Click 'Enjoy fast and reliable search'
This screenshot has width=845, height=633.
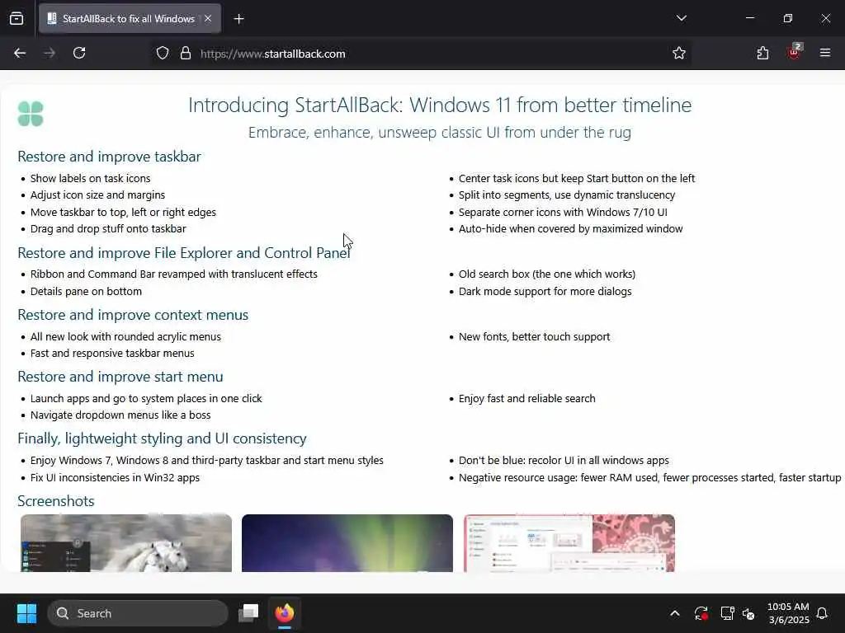[527, 398]
